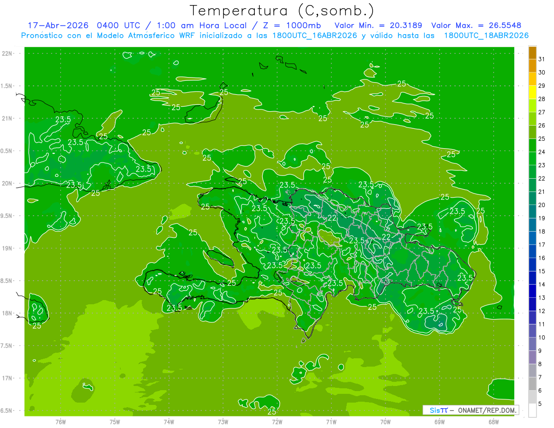Click the 18N latitude axis label

tap(8, 313)
